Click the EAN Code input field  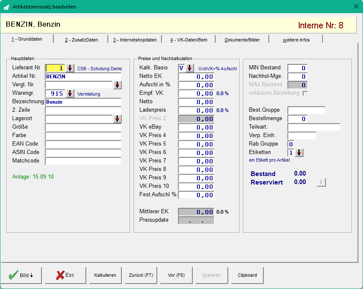point(83,144)
